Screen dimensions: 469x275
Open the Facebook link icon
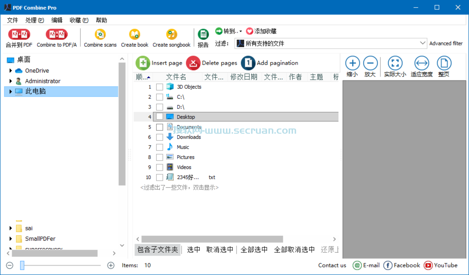[x=388, y=265]
